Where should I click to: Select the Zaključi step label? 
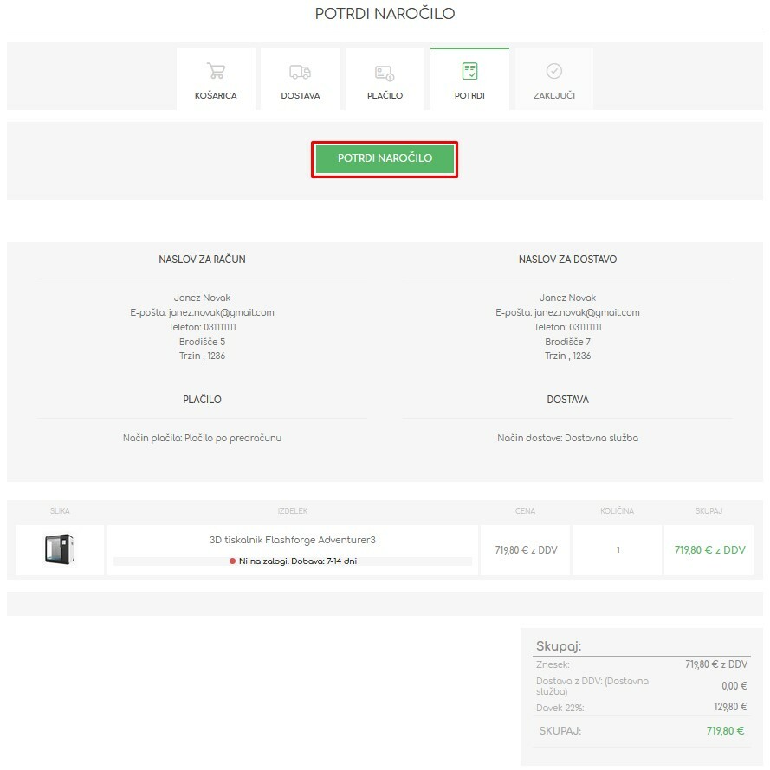pyautogui.click(x=554, y=95)
